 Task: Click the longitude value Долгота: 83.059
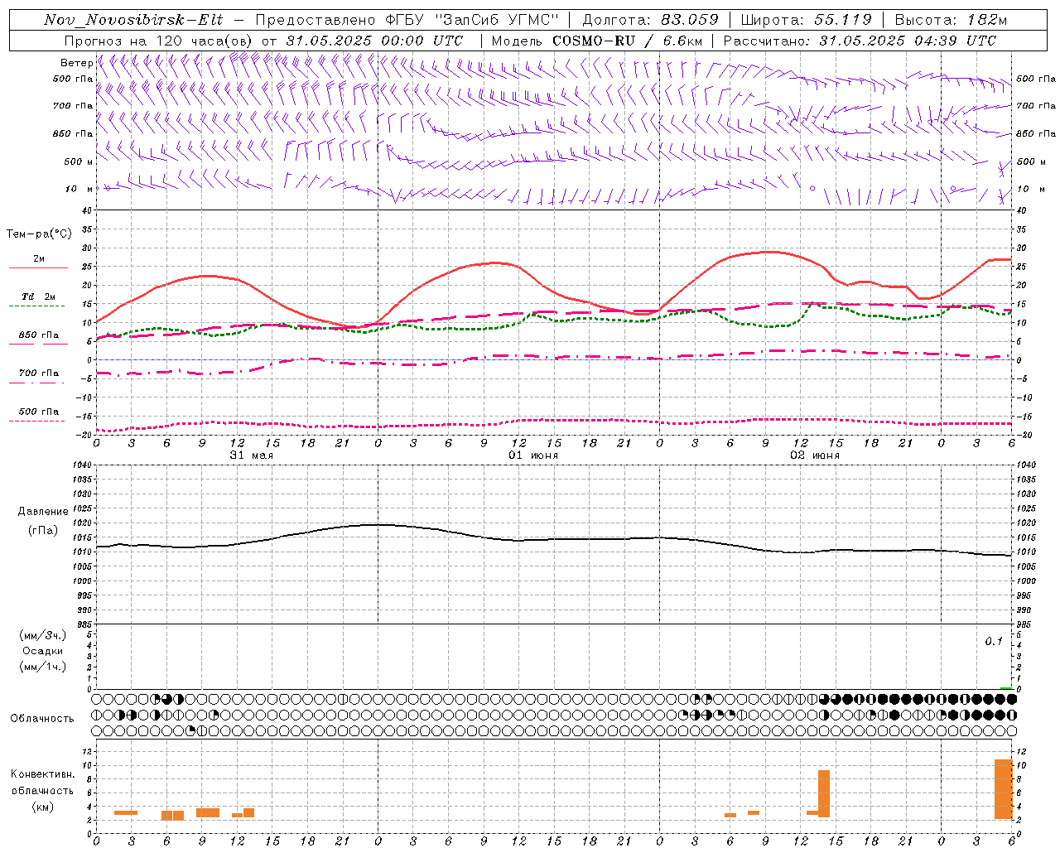[650, 20]
